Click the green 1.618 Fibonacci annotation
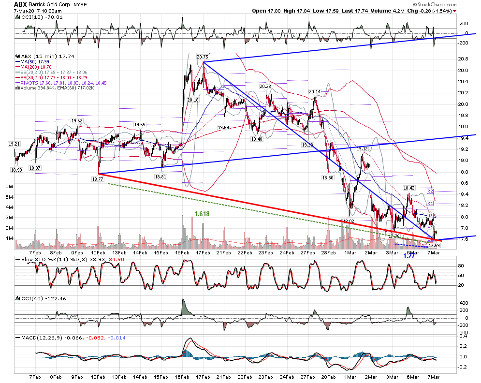The width and height of the screenshot is (481, 383). point(202,214)
